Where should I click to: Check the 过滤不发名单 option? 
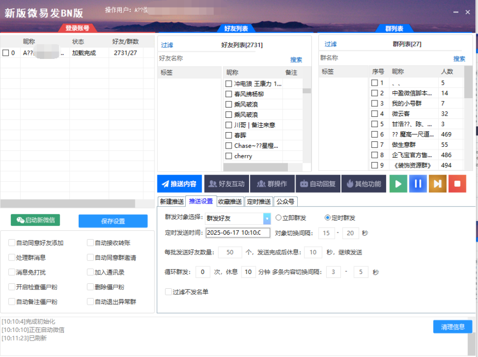click(x=169, y=292)
